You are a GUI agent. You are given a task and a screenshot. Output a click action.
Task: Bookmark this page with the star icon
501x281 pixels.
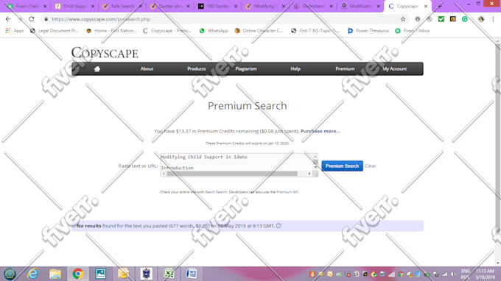(x=403, y=19)
